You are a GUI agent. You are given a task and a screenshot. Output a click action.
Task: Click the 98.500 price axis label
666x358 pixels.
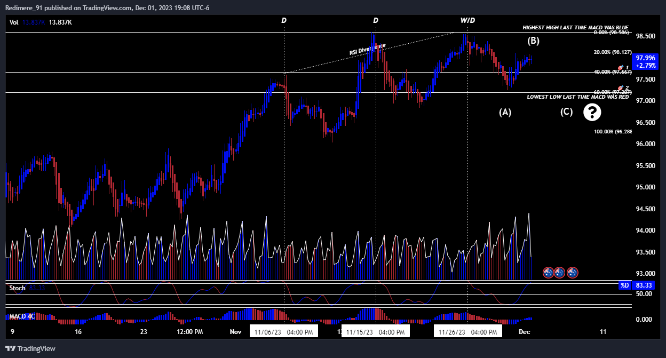click(646, 36)
